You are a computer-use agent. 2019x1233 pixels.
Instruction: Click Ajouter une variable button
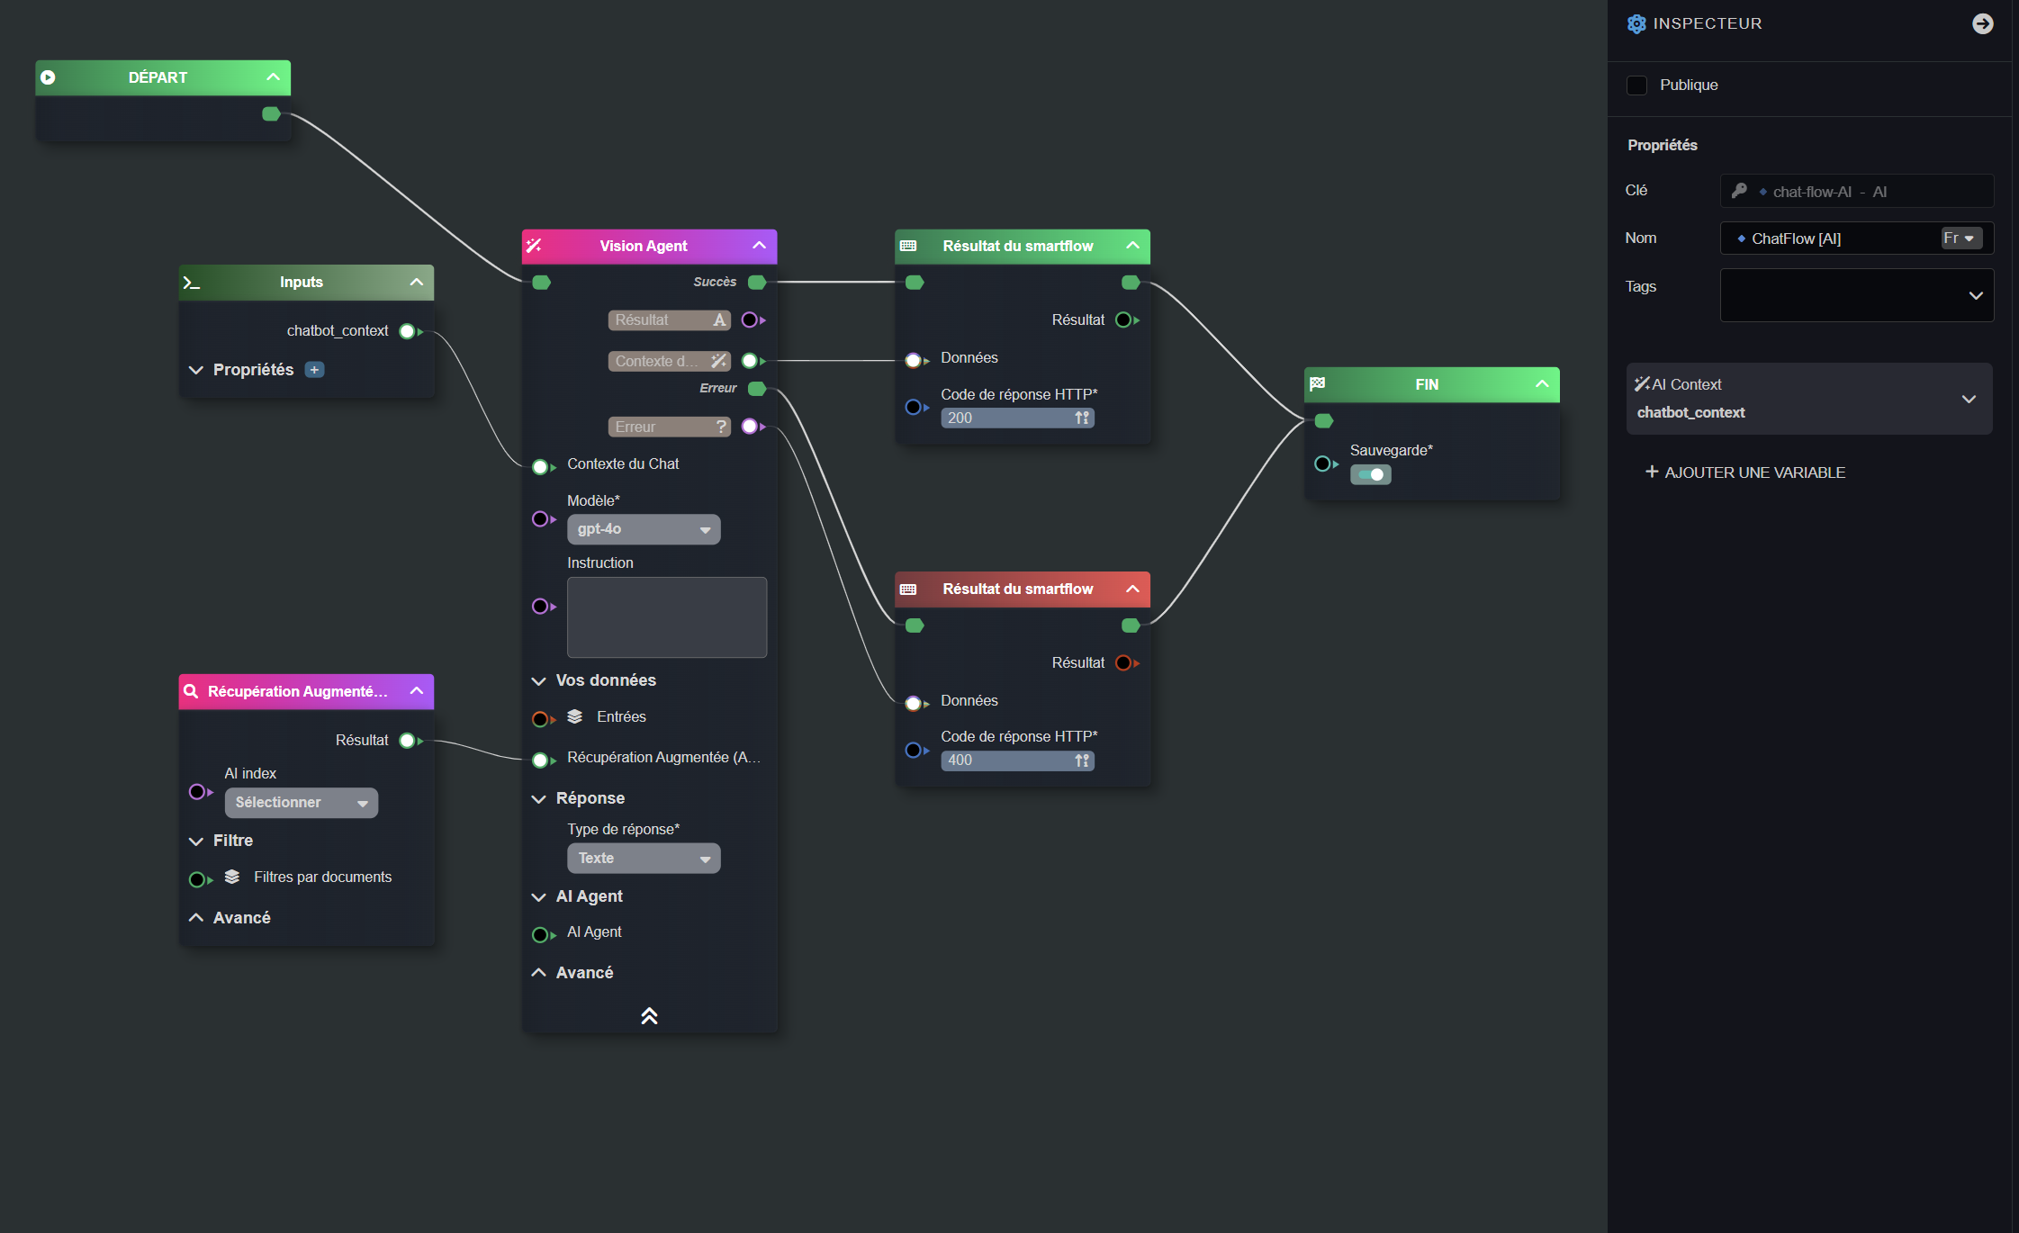pyautogui.click(x=1745, y=472)
